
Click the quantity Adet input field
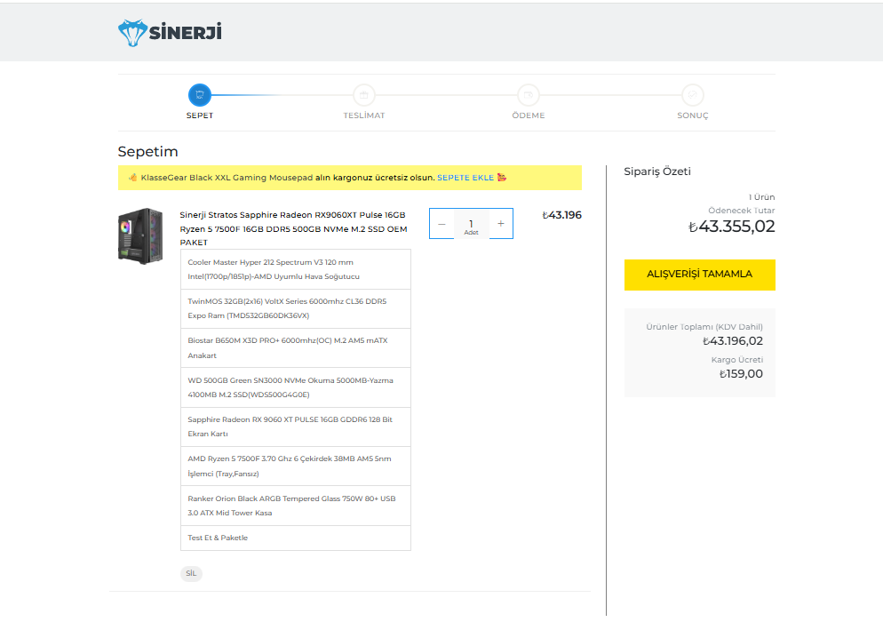[x=471, y=224]
